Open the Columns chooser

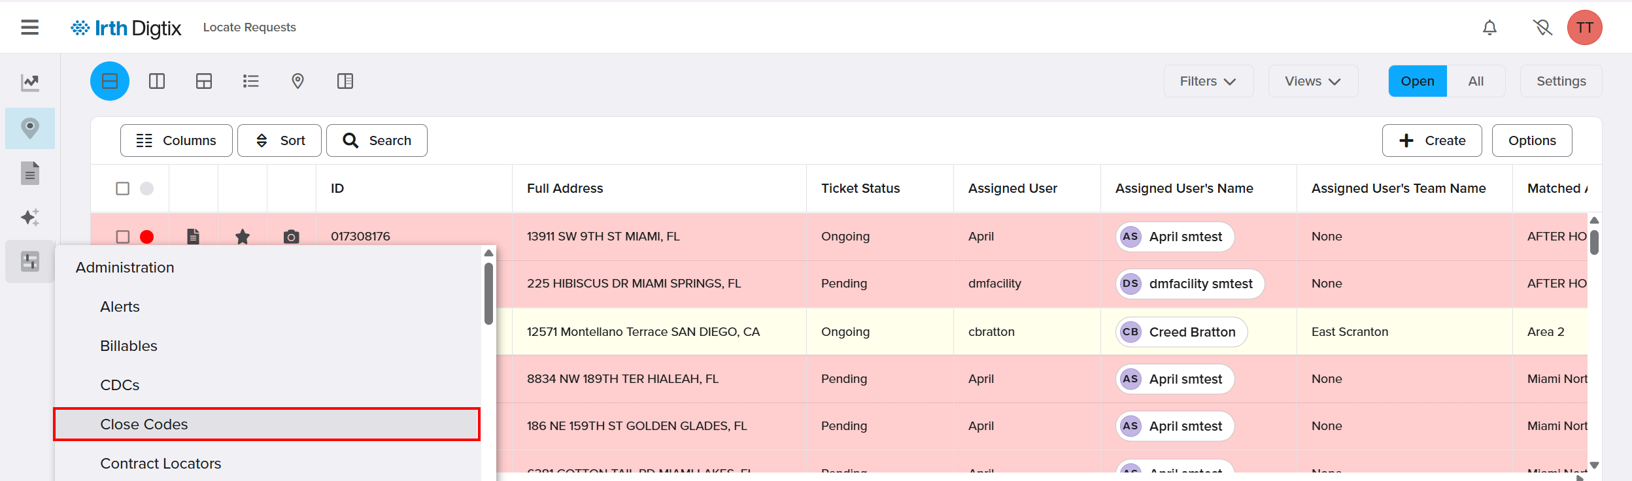(176, 141)
